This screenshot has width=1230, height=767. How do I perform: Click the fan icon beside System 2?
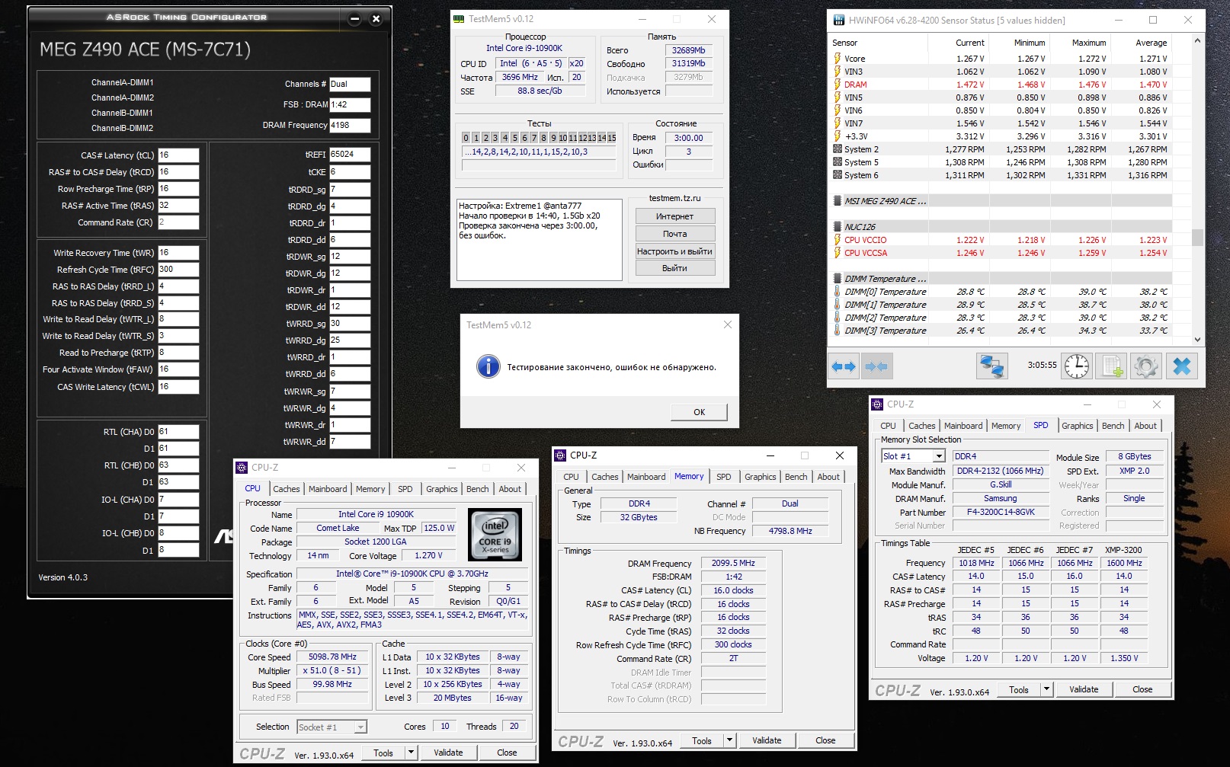(837, 149)
